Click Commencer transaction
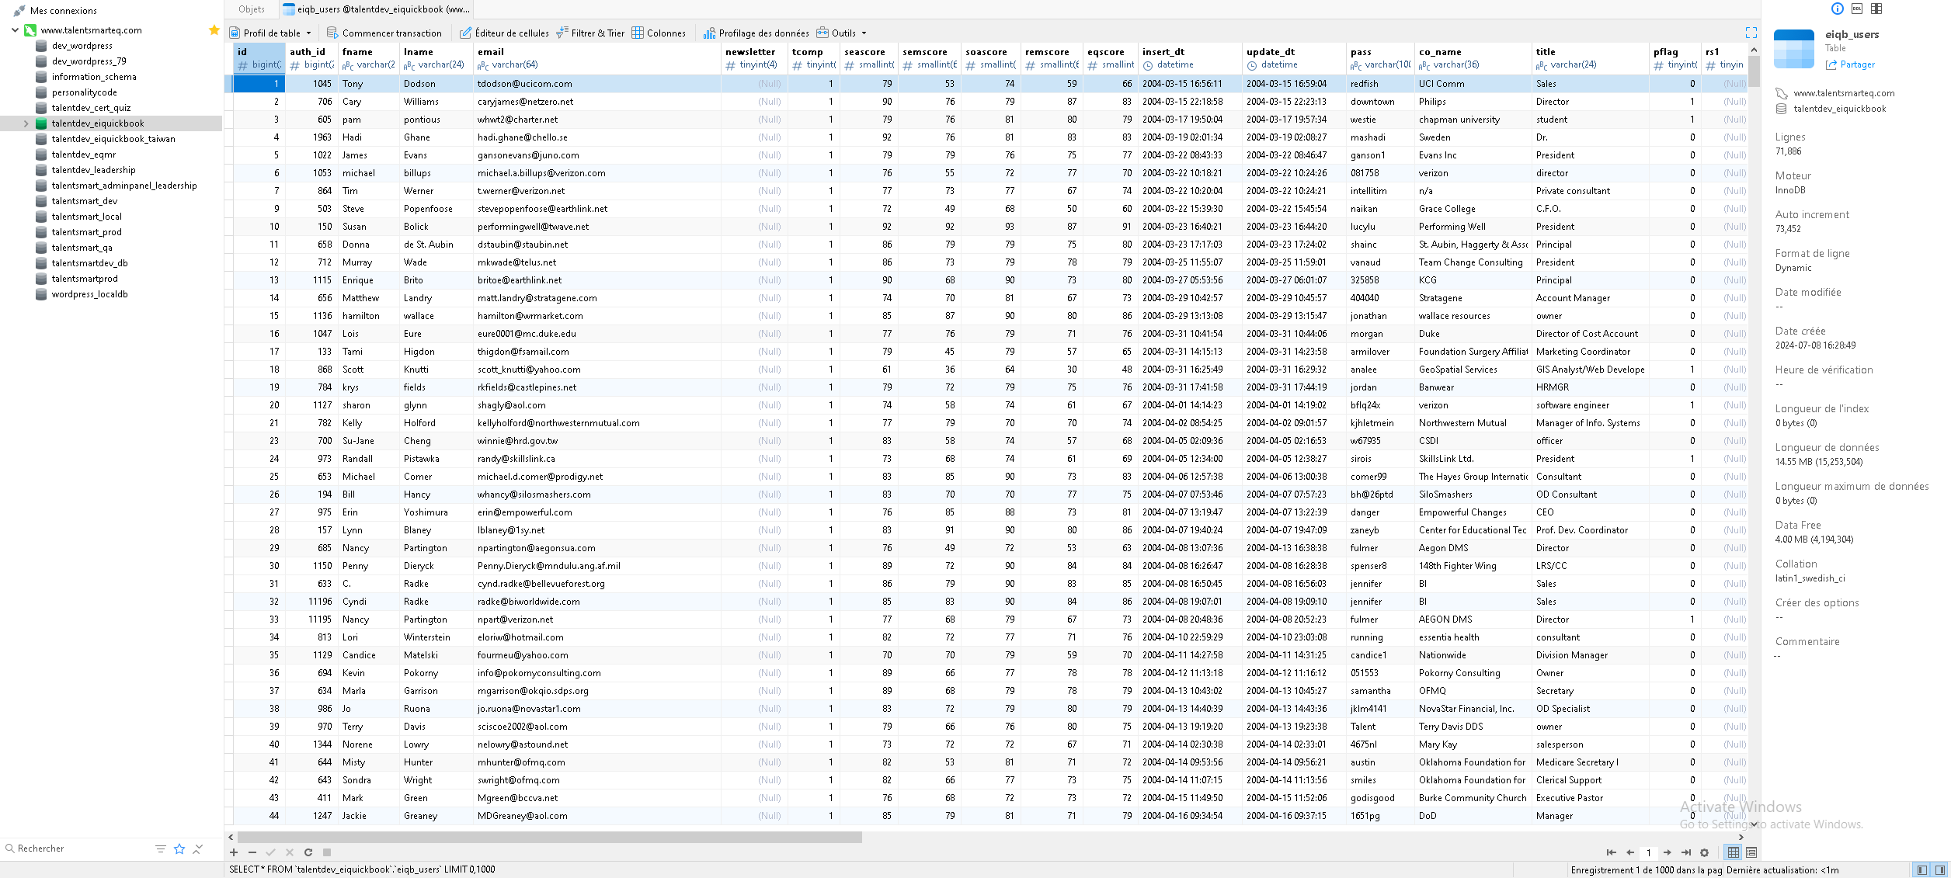The height and width of the screenshot is (878, 1951). tap(384, 33)
